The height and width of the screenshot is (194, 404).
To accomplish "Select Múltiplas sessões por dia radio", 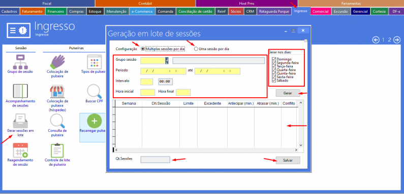I will [142, 49].
